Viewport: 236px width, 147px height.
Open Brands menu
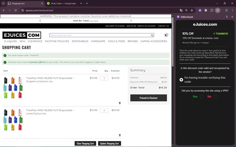pyautogui.click(x=133, y=41)
